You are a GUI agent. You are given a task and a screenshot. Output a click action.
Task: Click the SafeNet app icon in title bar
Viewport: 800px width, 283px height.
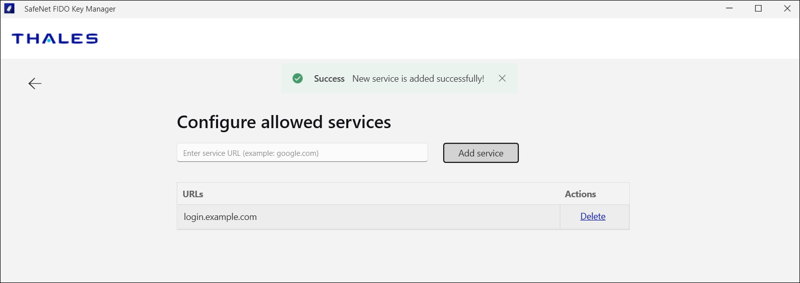click(9, 9)
